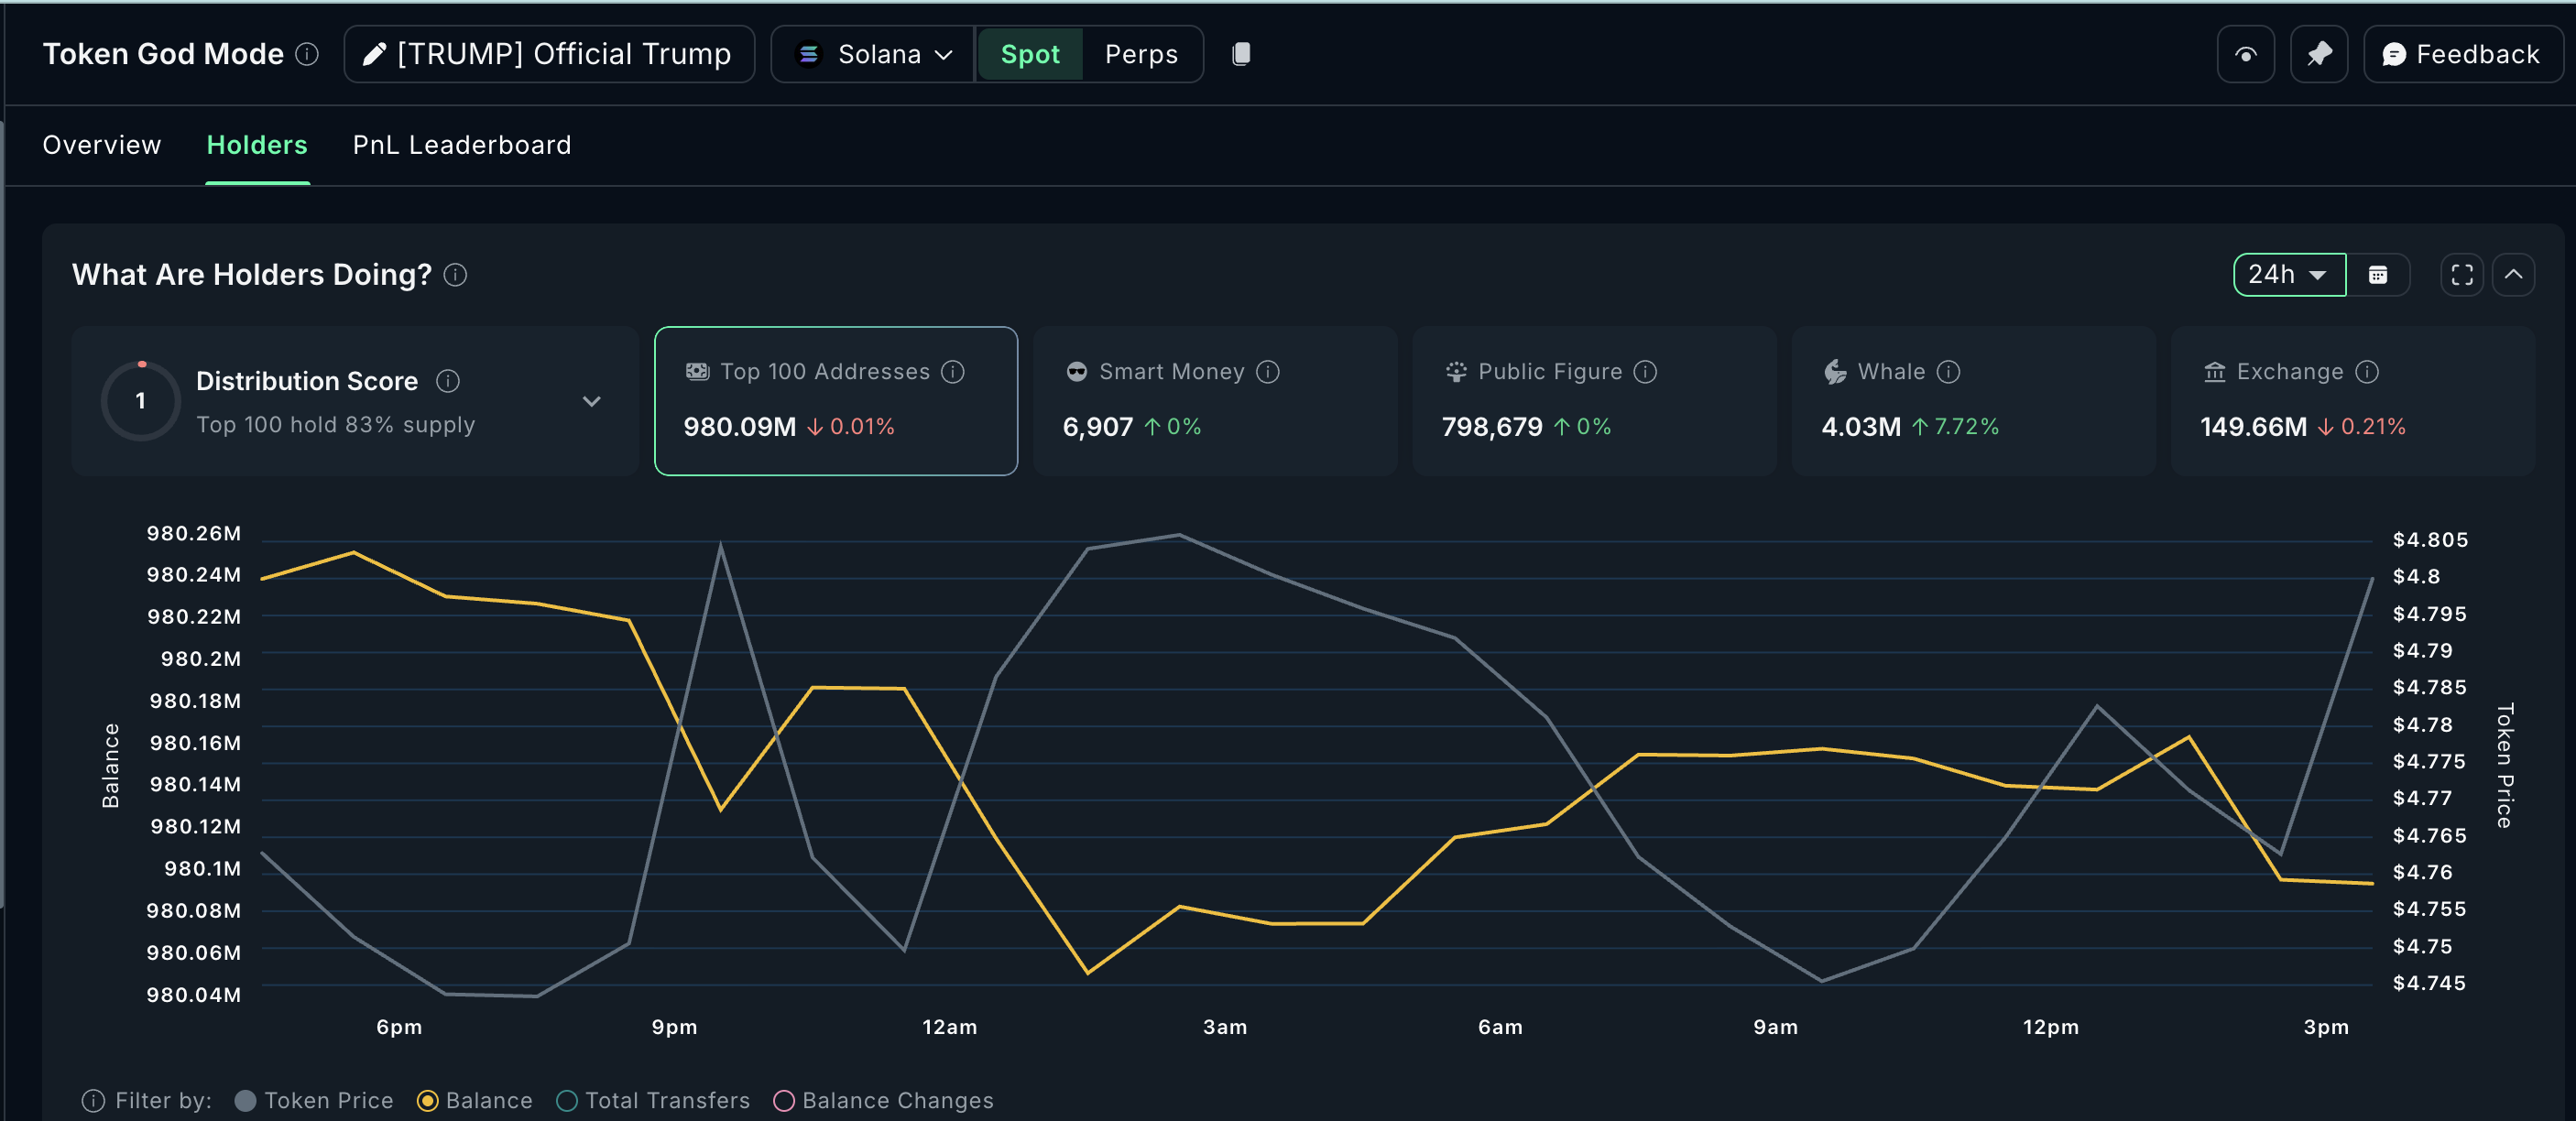Expand chart to fullscreen view
The width and height of the screenshot is (2576, 1121).
pyautogui.click(x=2461, y=275)
